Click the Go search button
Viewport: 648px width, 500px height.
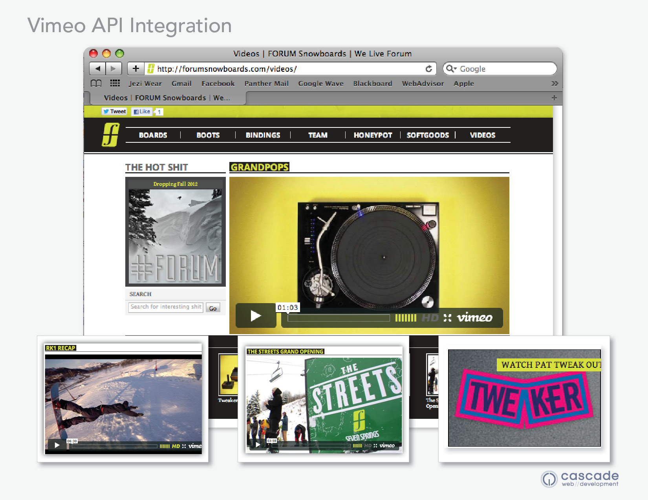pos(213,308)
